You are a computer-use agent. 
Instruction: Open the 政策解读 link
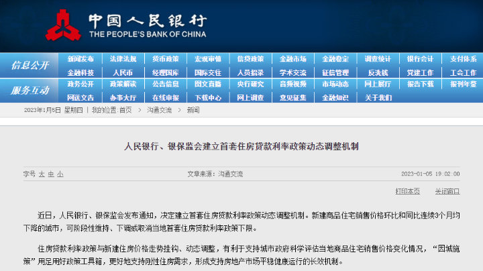pyautogui.click(x=123, y=85)
